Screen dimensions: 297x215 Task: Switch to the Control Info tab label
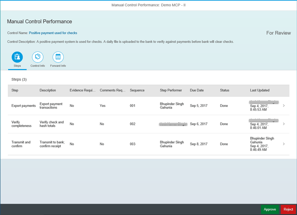(x=38, y=66)
